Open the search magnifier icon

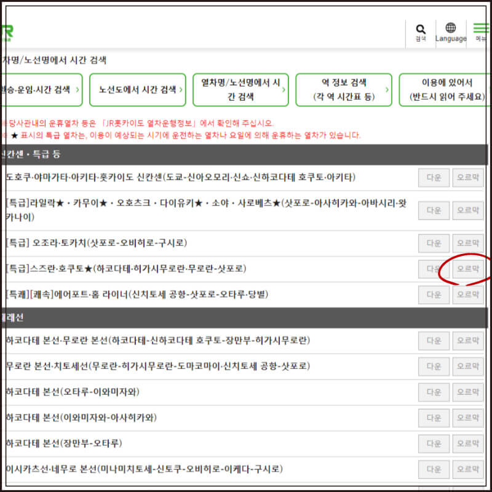[x=421, y=33]
